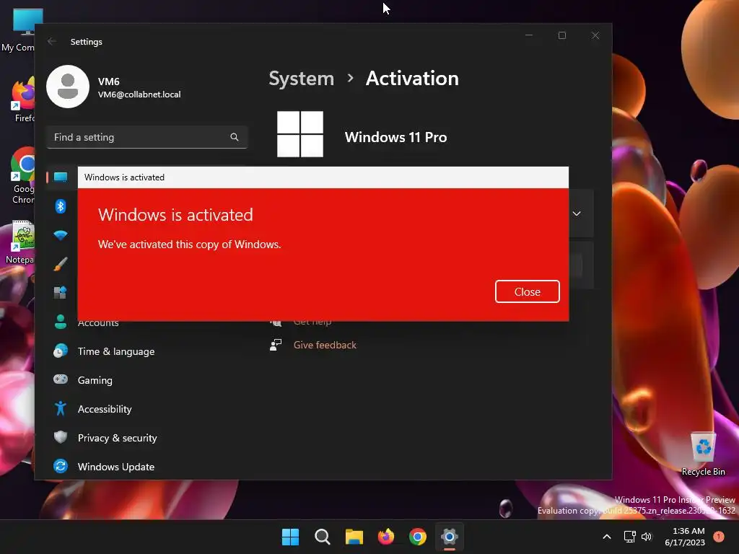The height and width of the screenshot is (554, 739).
Task: Click the Windows is activated title bar
Action: point(323,177)
